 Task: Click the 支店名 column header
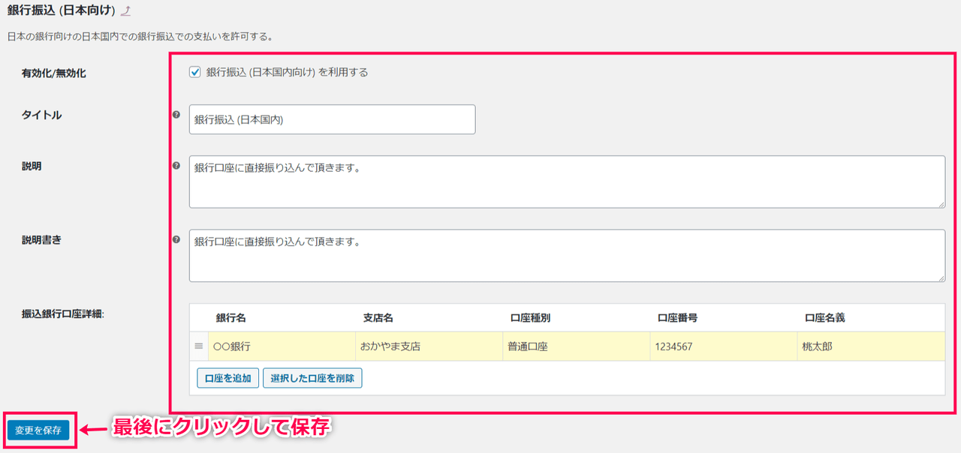coord(378,318)
